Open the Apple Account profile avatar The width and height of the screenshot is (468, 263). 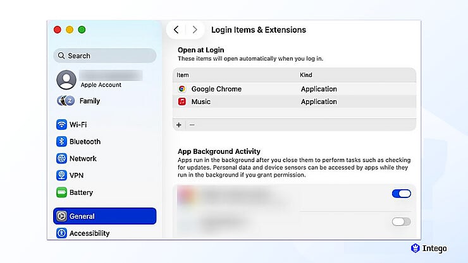(66, 79)
